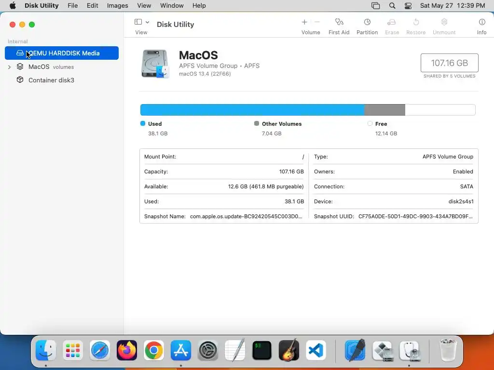The width and height of the screenshot is (494, 370).
Task: Click Disk Utility icon in the Dock
Action: [409, 350]
